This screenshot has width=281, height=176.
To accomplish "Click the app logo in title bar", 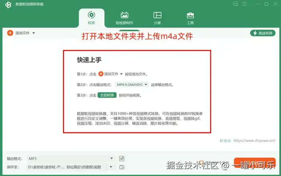I will 8,5.
